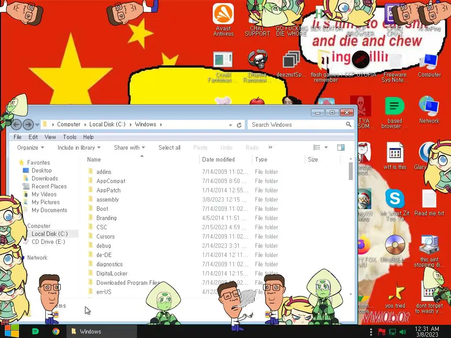The image size is (451, 338).
Task: Click the Local Disk (C:) breadcrumb
Action: (107, 125)
